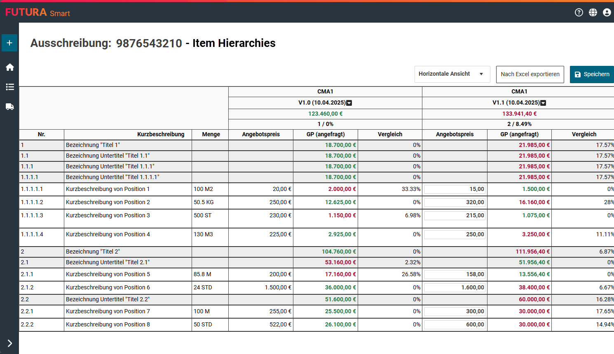The height and width of the screenshot is (354, 614).
Task: Select the price input with 1.600,00
Action: click(455, 287)
